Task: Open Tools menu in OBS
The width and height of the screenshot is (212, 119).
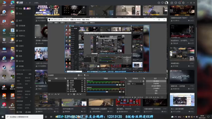Action: (86, 23)
